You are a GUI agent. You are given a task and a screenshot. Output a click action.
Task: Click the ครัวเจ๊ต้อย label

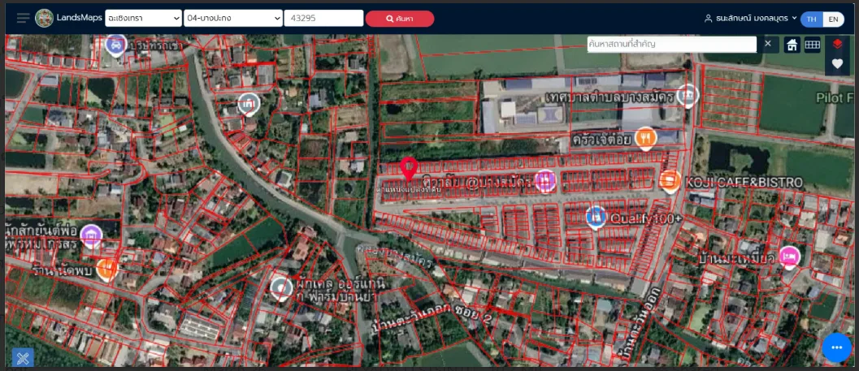(x=601, y=139)
